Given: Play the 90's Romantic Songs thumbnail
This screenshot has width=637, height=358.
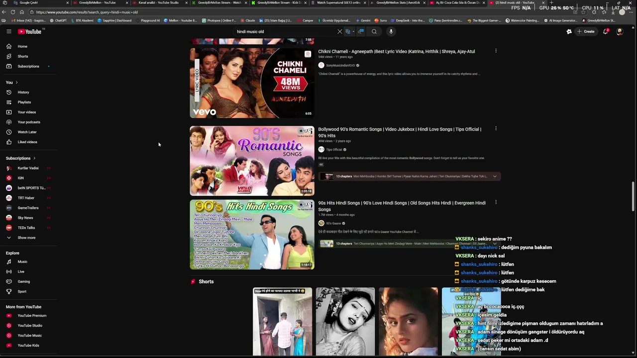Looking at the screenshot, I should pyautogui.click(x=252, y=161).
